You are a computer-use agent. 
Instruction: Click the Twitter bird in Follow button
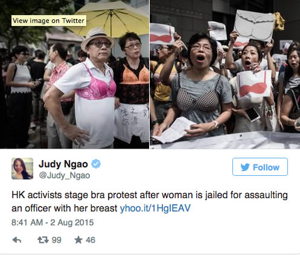point(245,167)
